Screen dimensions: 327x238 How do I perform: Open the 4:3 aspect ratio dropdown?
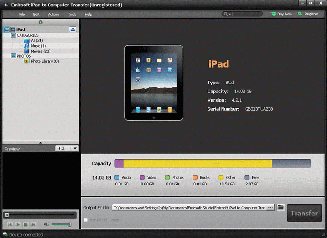[75, 148]
